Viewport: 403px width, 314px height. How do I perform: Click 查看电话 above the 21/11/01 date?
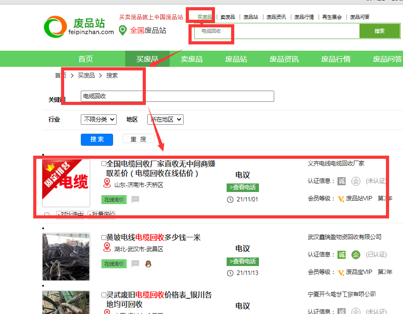pyautogui.click(x=243, y=188)
